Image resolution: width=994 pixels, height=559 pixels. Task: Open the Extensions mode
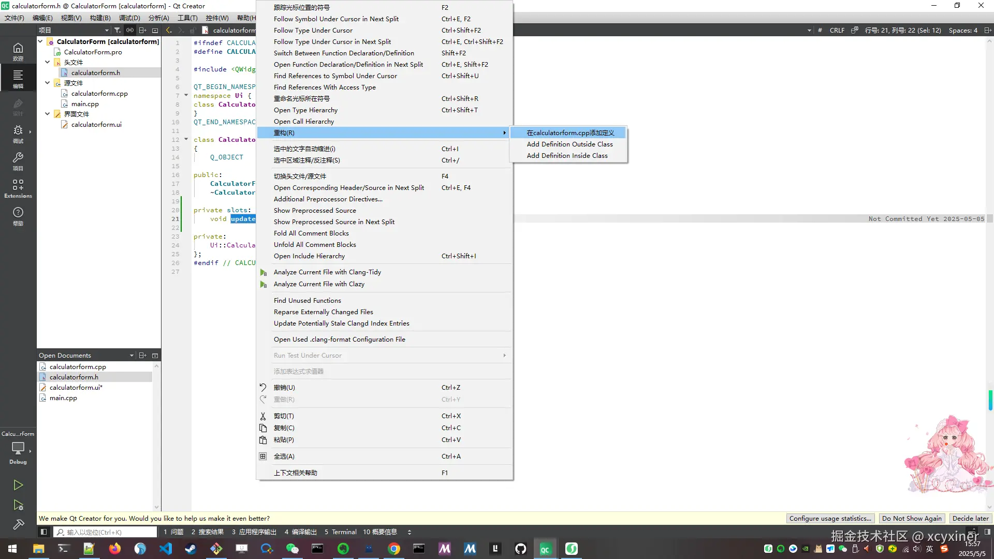[18, 188]
